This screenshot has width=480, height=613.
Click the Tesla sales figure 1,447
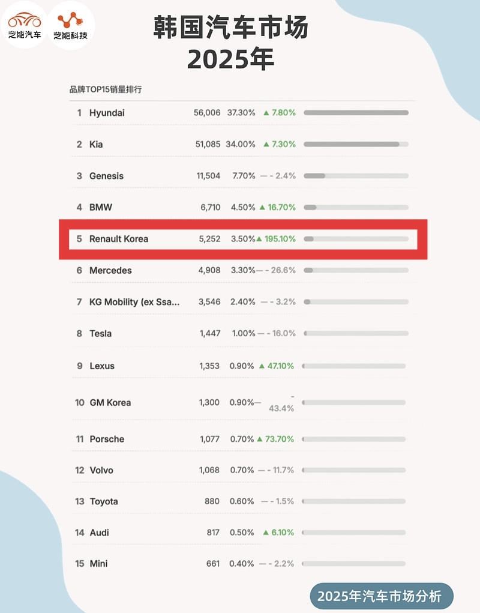point(210,333)
